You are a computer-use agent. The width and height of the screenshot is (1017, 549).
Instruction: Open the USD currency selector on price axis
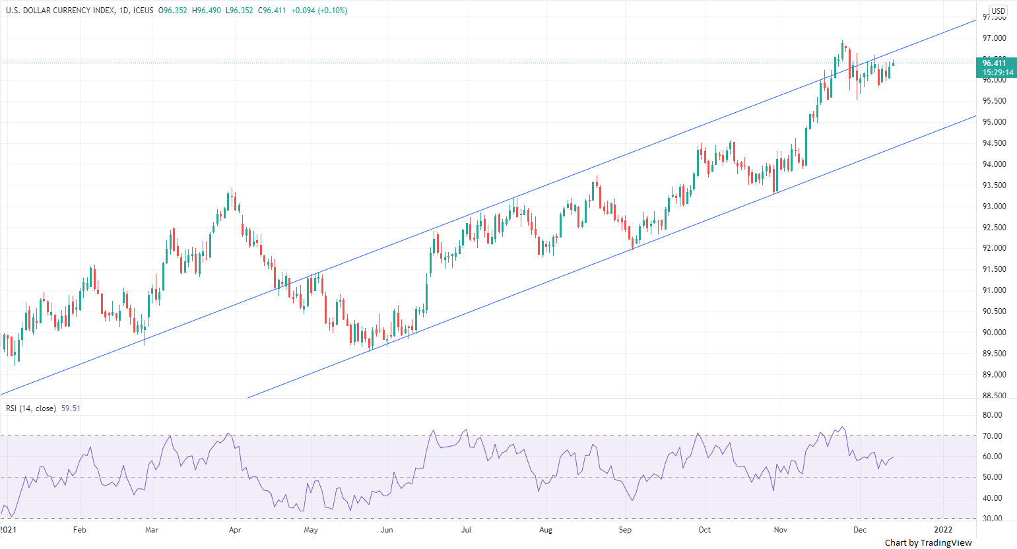[998, 11]
